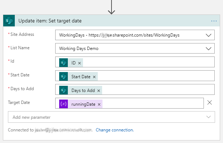Open the ellipsis menu on Update item card

coord(214,21)
